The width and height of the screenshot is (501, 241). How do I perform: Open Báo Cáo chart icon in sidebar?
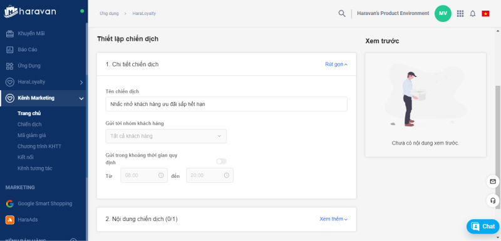click(x=10, y=50)
